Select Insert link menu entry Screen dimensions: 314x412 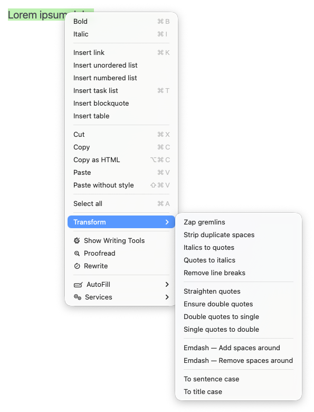click(121, 52)
